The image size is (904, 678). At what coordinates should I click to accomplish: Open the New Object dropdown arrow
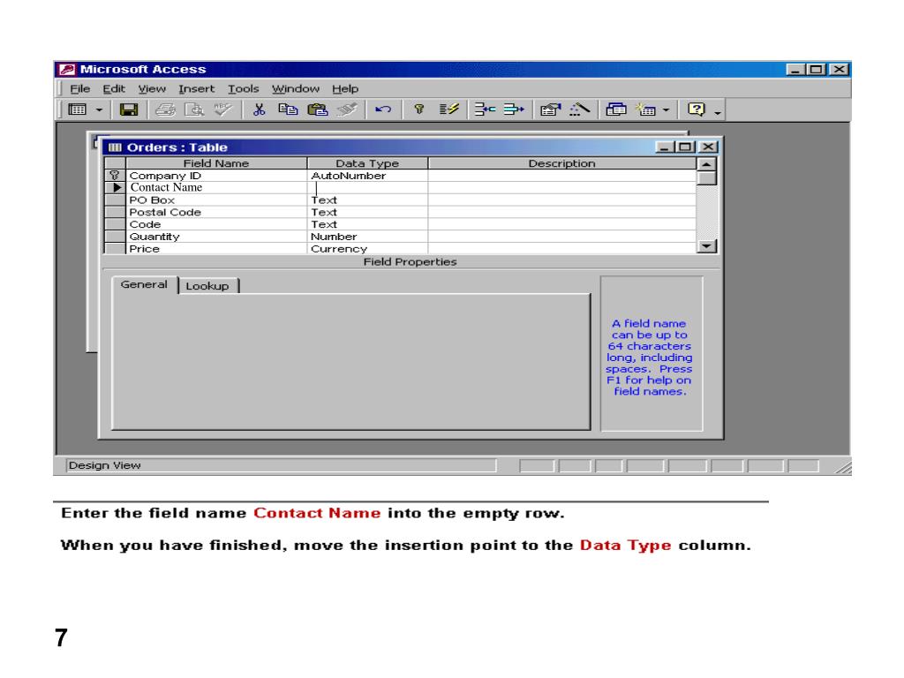coord(666,109)
